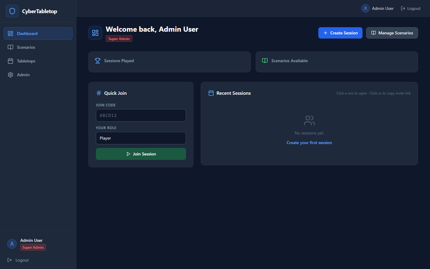Click the Sessions Played trophy icon
Screen dimensions: 430x269
pos(98,61)
